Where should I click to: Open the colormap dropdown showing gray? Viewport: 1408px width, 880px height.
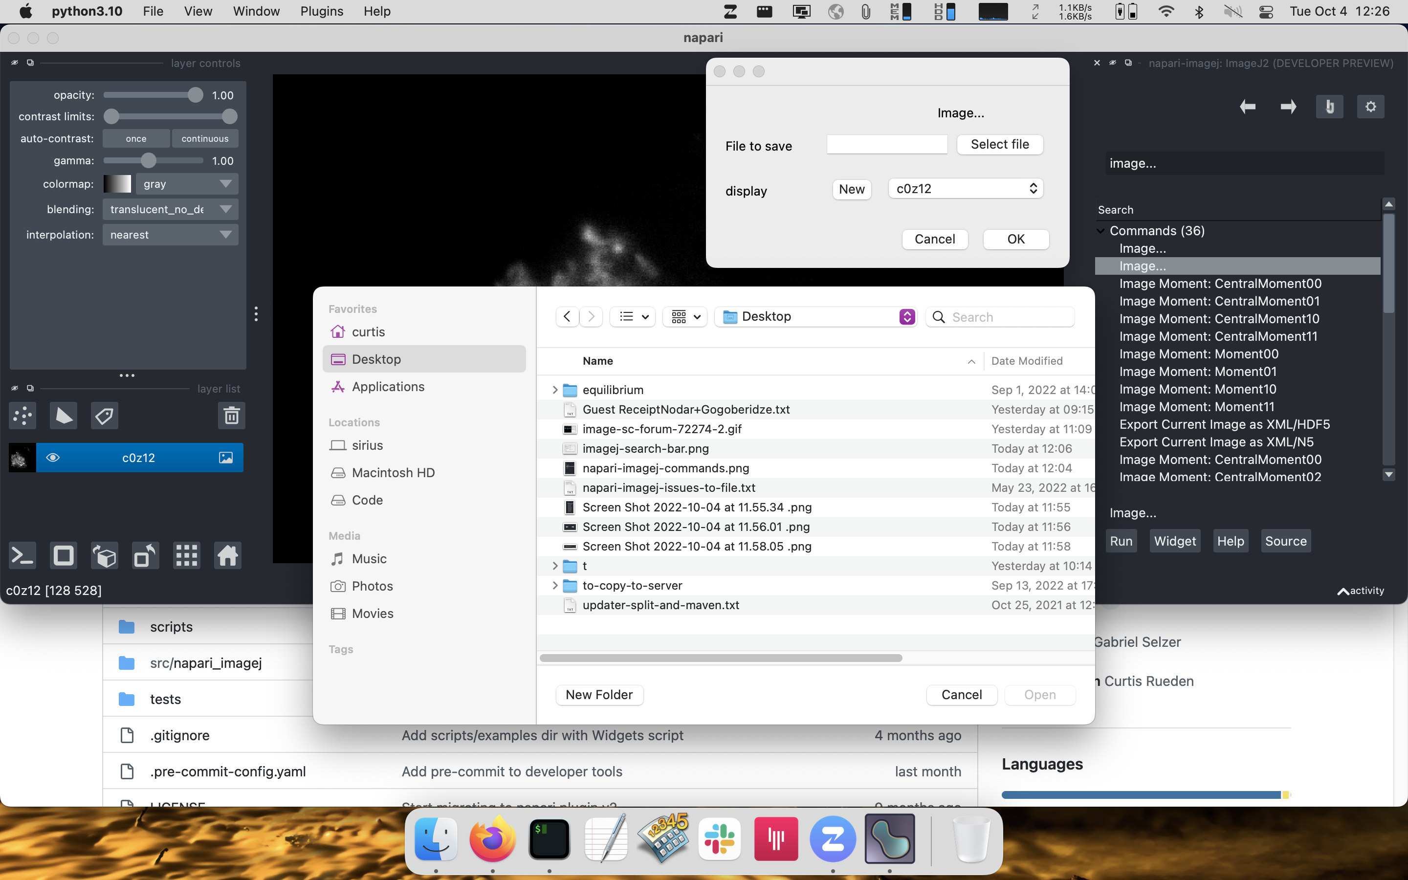(x=187, y=184)
